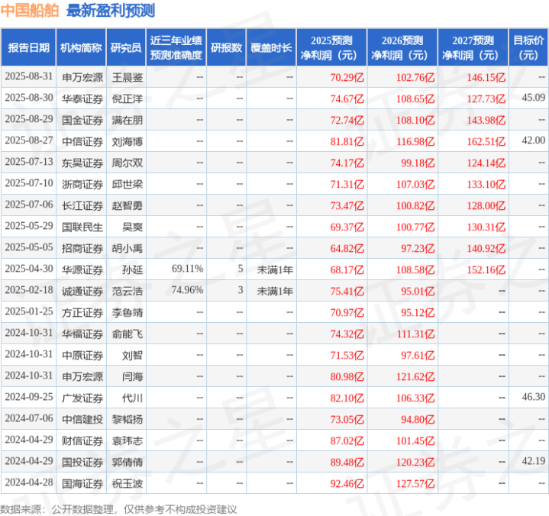The image size is (549, 516).
Task: Click analyst name 赵智勇
Action: [127, 205]
